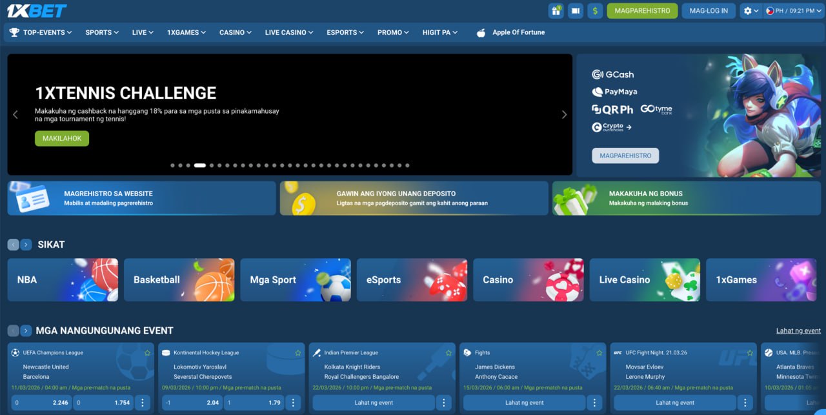826x415 pixels.
Task: Expand the 1XGAMES menu
Action: tap(186, 32)
